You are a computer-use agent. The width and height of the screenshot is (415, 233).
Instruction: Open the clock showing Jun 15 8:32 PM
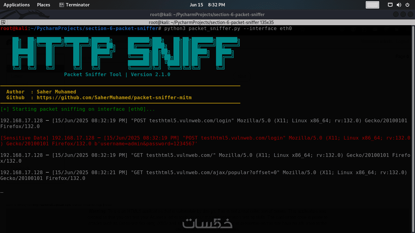tap(207, 5)
